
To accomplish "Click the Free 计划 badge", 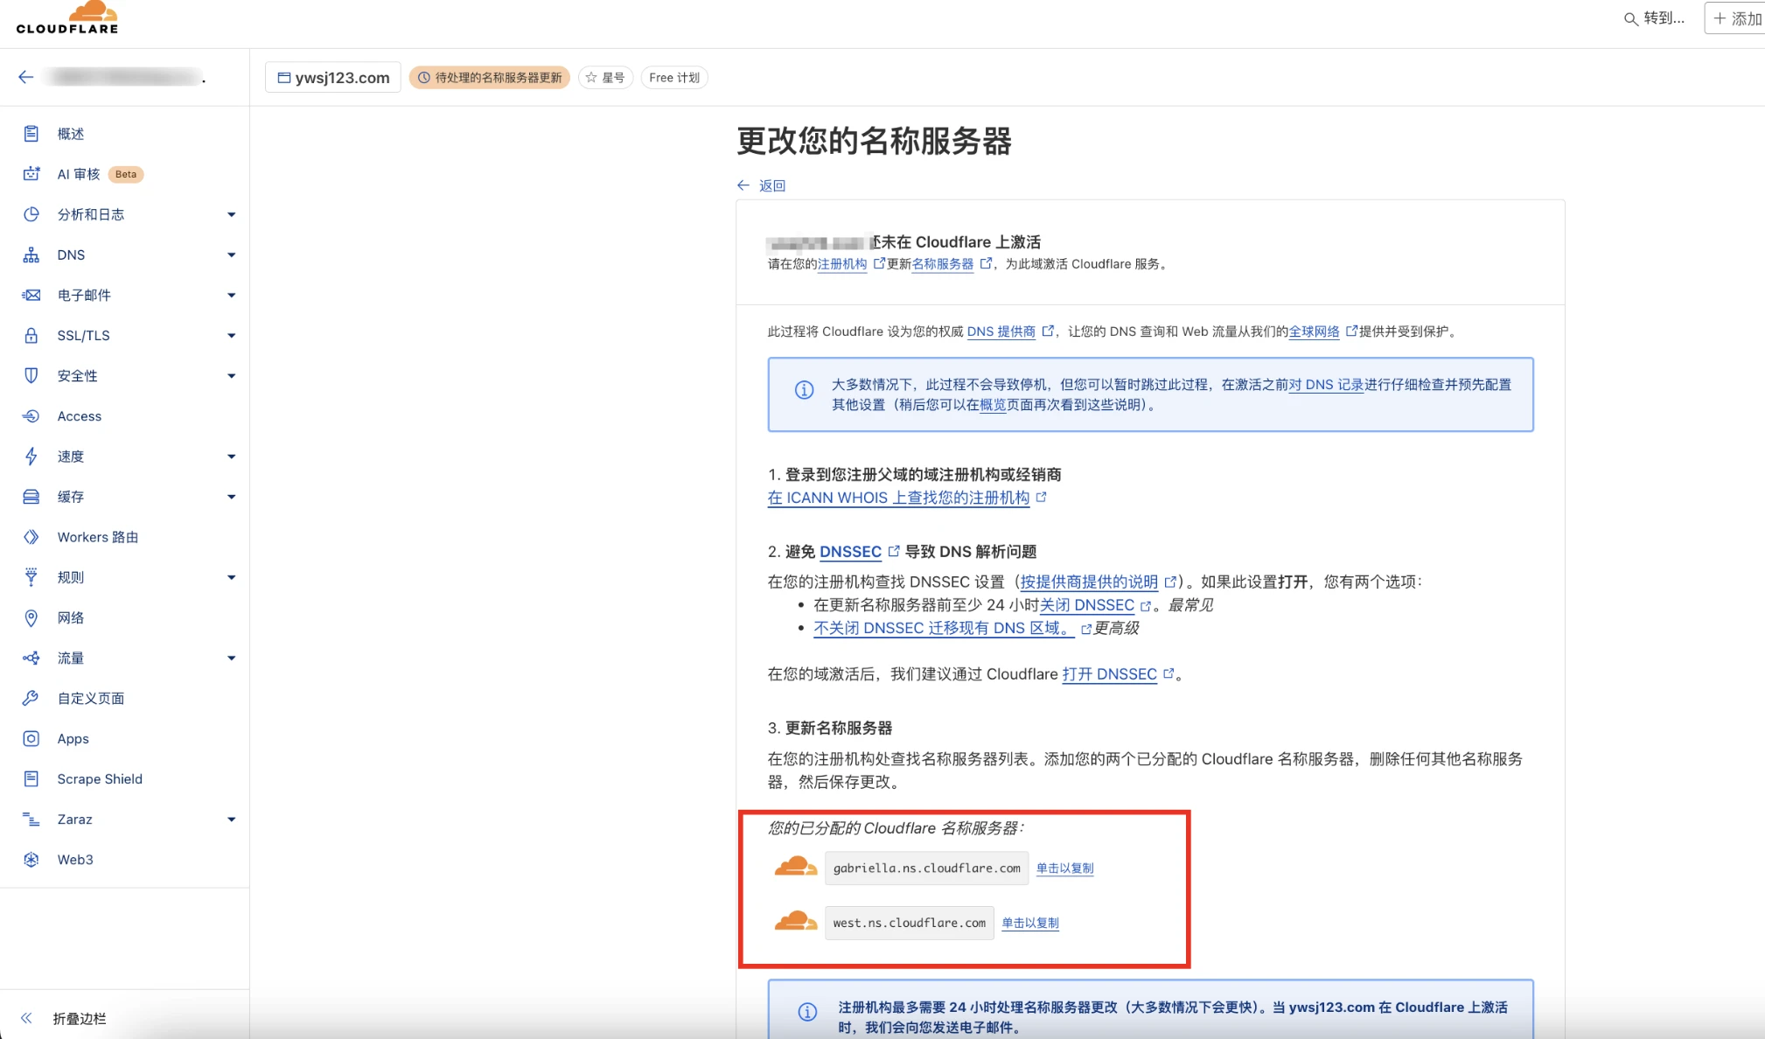I will [x=674, y=77].
